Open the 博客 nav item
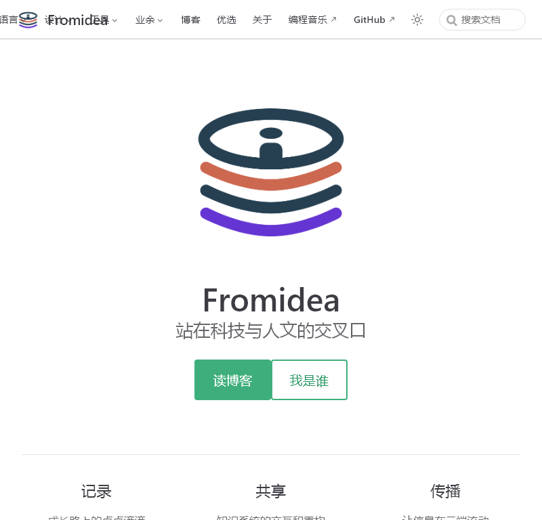542x520 pixels. [190, 20]
